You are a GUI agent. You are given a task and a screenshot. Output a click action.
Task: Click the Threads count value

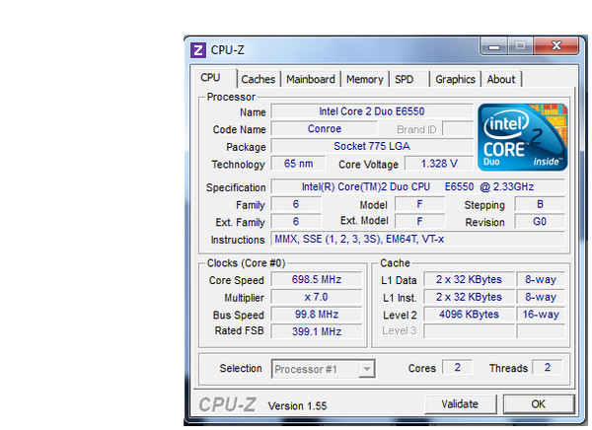click(x=547, y=367)
